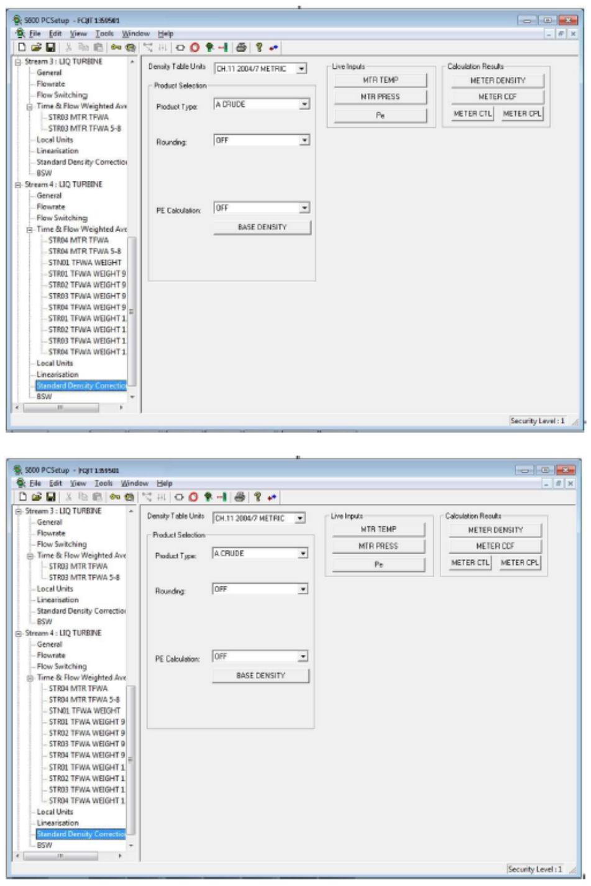Open Tools menu in top window
This screenshot has width=591, height=886.
[104, 34]
